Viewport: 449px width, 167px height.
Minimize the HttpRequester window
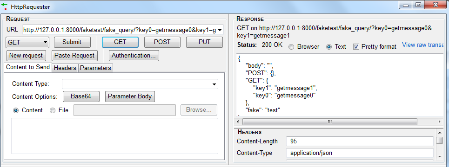point(406,5)
